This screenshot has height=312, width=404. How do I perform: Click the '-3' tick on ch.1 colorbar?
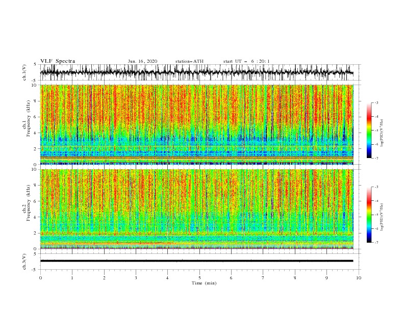tap(376, 102)
